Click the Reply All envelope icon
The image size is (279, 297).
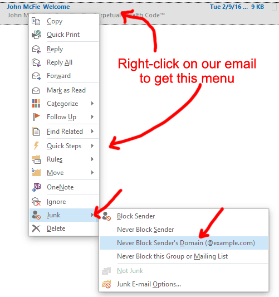[36, 62]
